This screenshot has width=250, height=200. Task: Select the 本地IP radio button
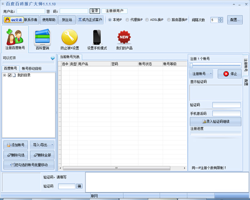click(110, 20)
